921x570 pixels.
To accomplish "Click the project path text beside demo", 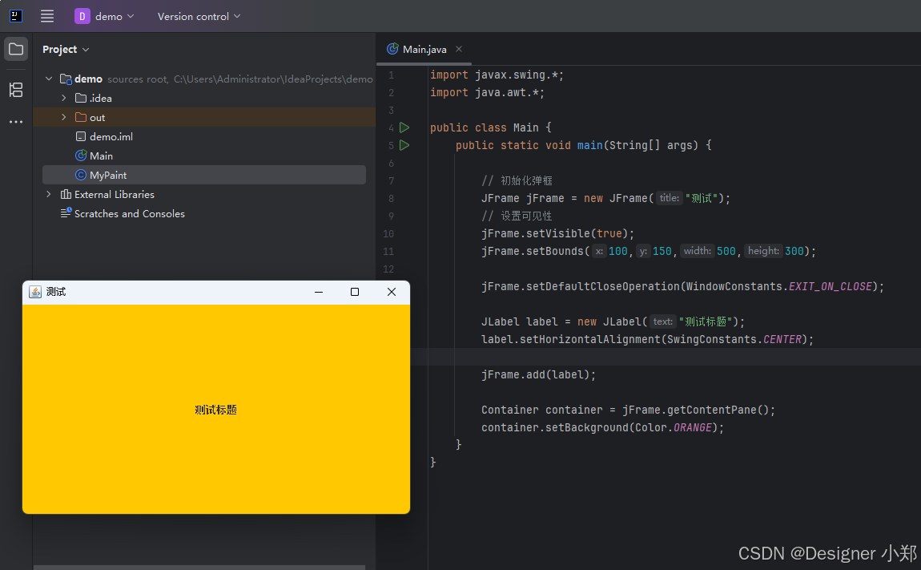I will click(272, 79).
